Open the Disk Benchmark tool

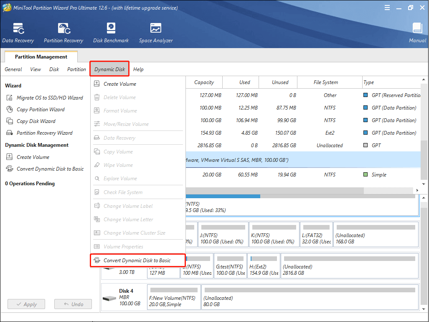pyautogui.click(x=111, y=33)
